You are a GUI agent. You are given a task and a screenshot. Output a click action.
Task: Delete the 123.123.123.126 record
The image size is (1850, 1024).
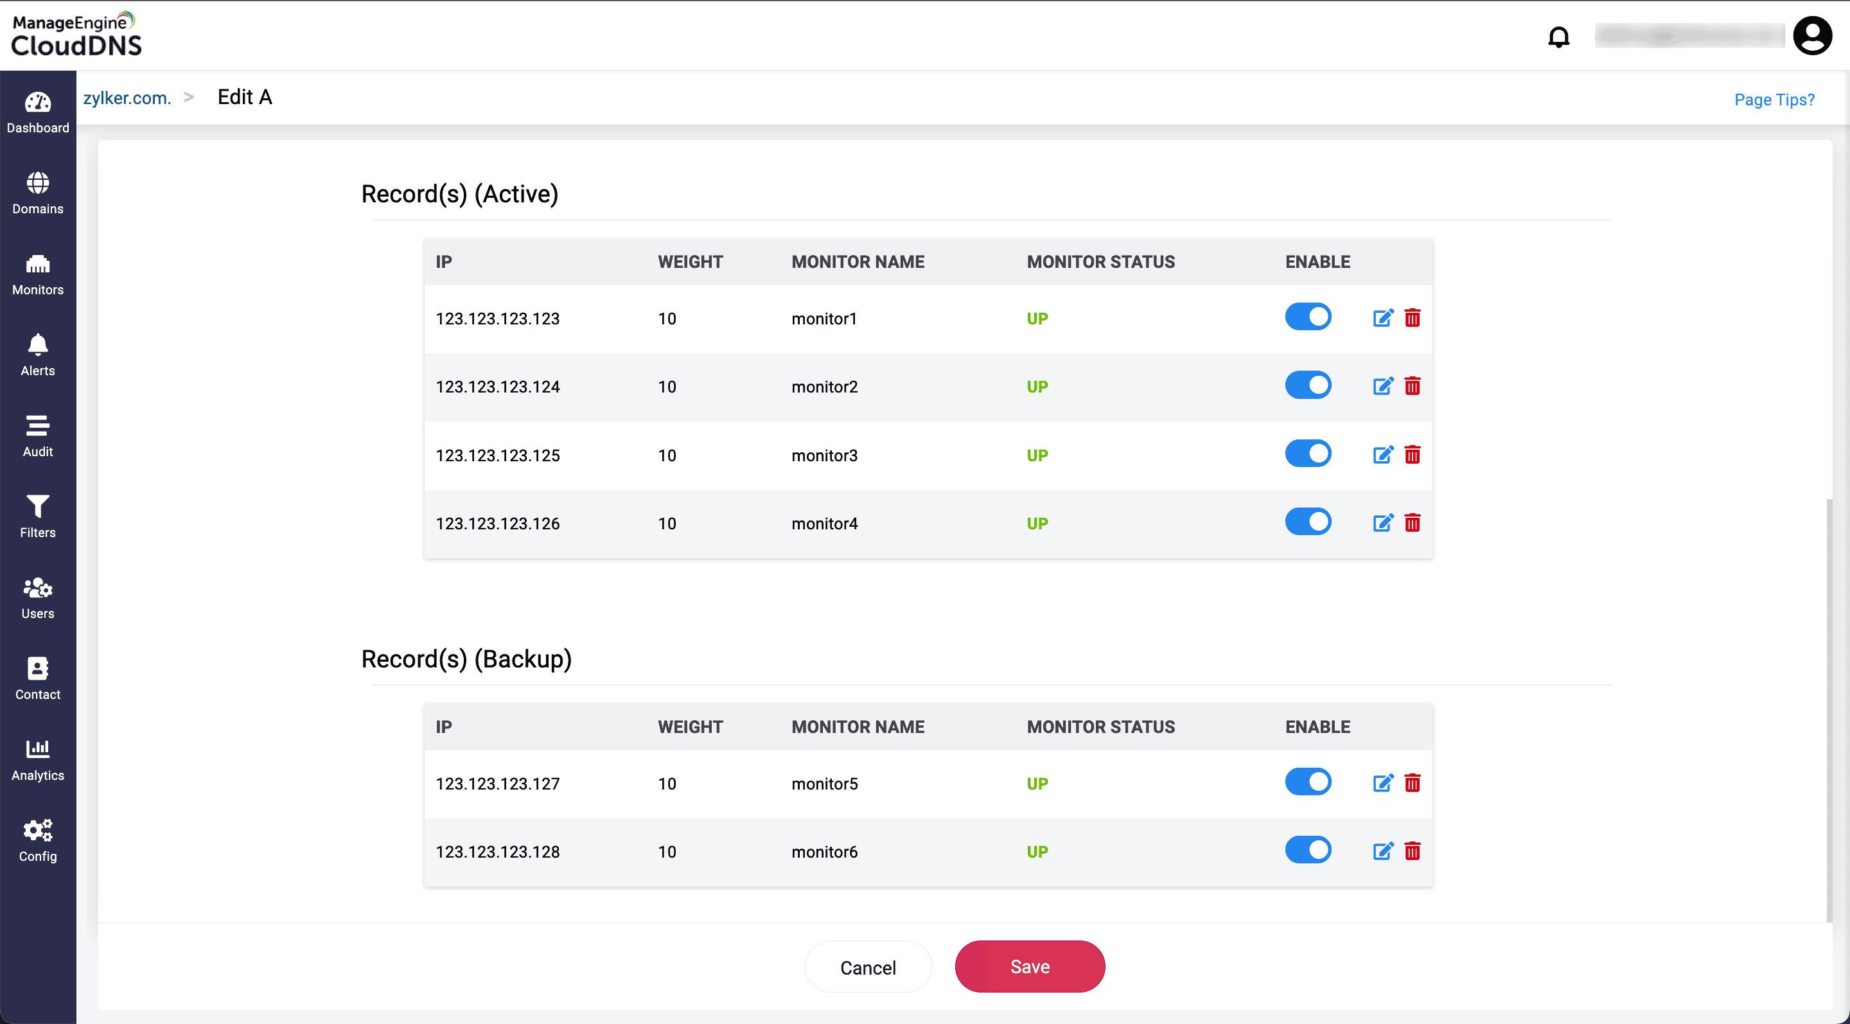coord(1412,523)
